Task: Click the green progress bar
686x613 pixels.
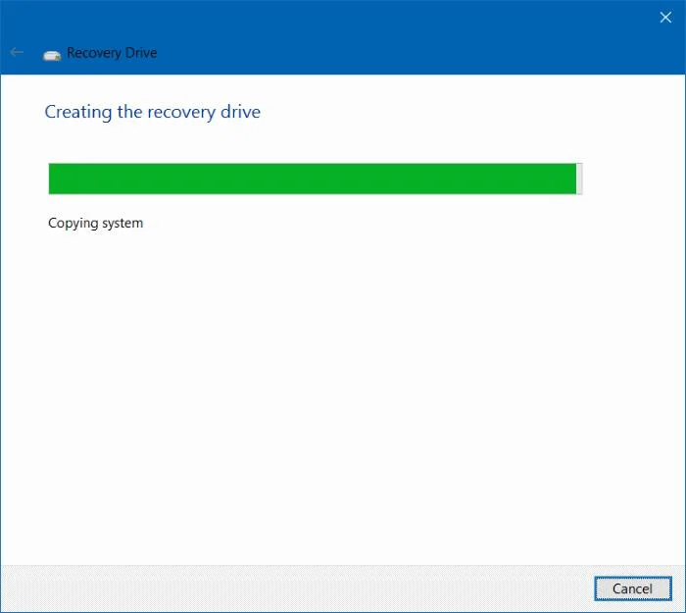Action: coord(315,179)
